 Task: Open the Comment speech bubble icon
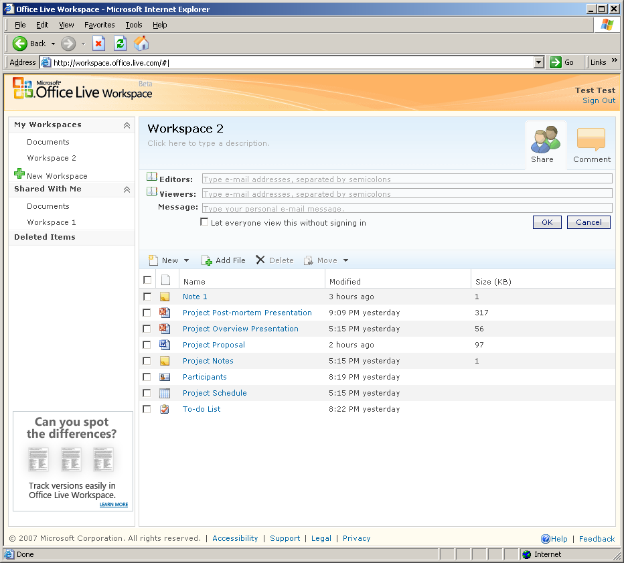pyautogui.click(x=591, y=139)
